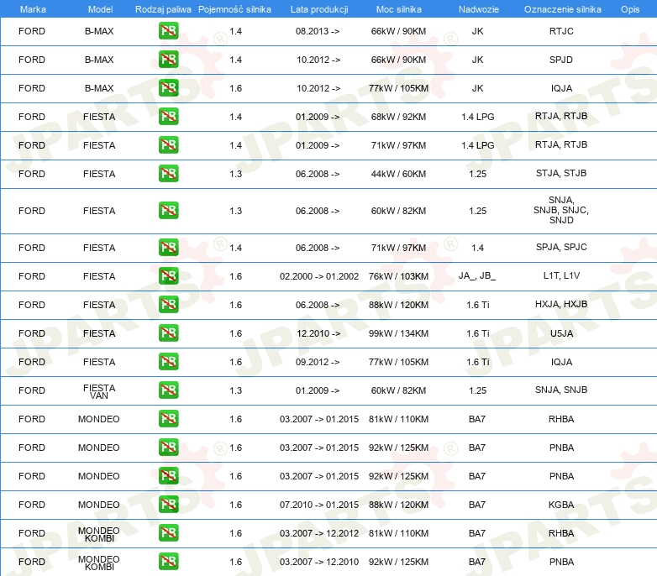Click the FIESTA VAN model cell
657x576 pixels.
tap(99, 390)
